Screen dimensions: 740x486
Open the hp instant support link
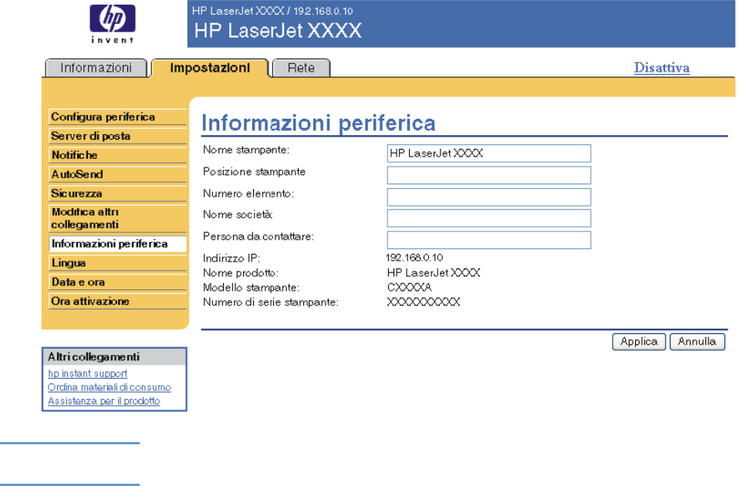pyautogui.click(x=87, y=373)
